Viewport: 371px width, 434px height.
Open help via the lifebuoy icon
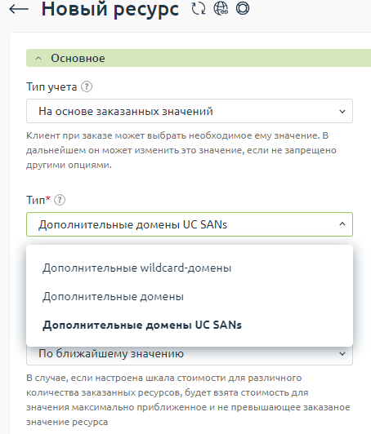tap(243, 9)
